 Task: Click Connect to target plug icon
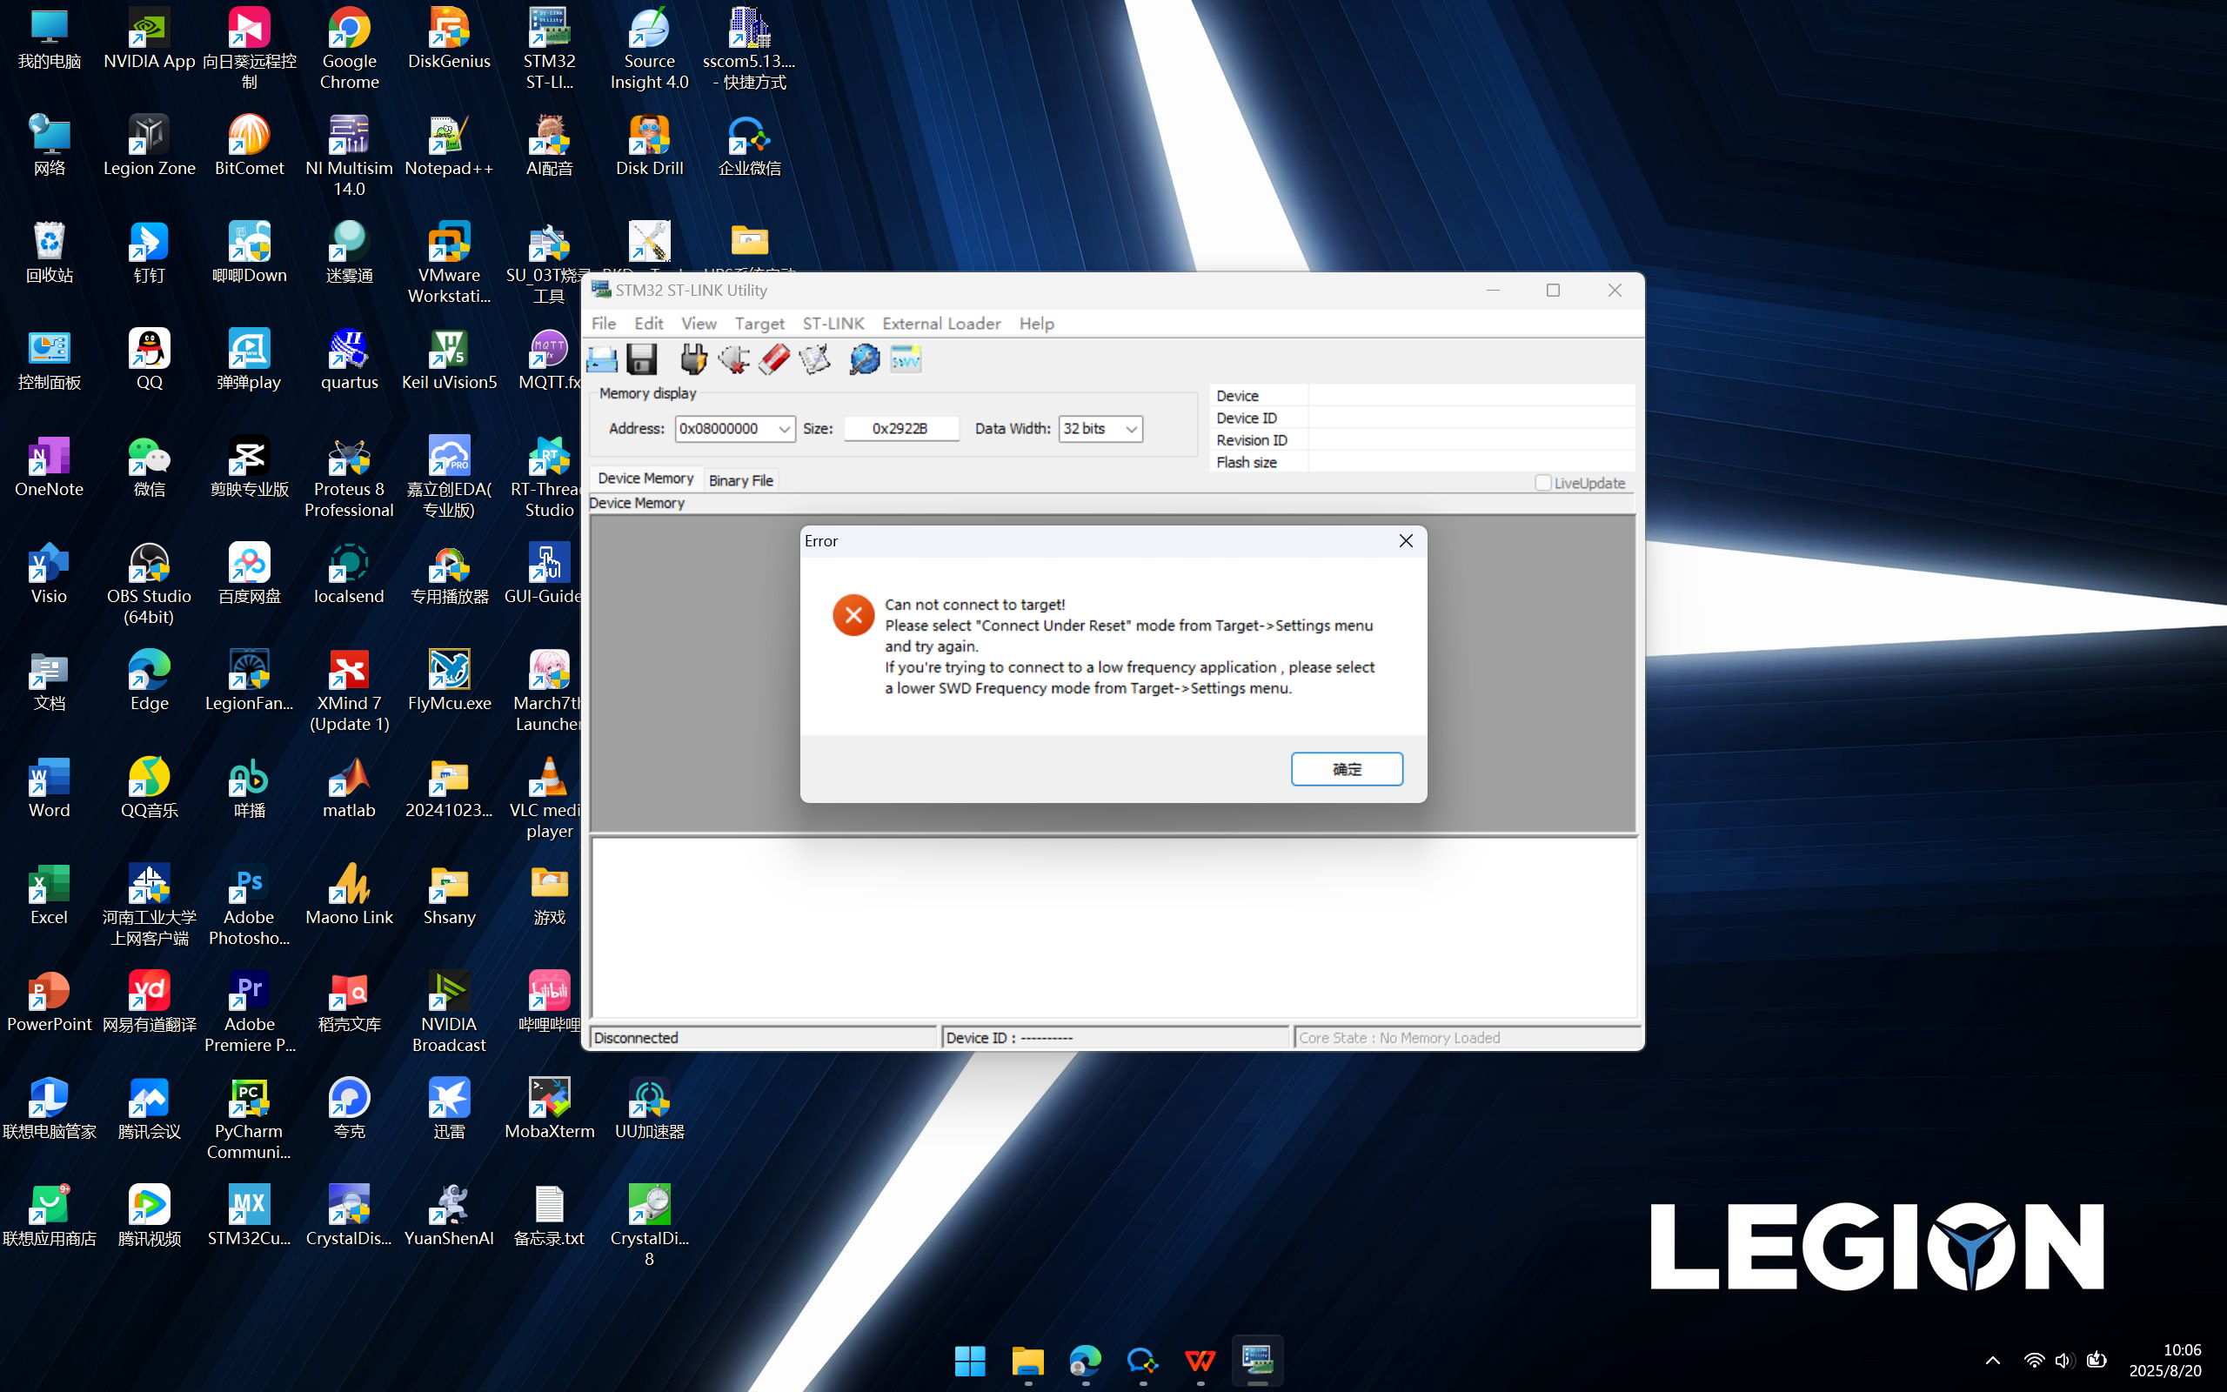coord(693,359)
